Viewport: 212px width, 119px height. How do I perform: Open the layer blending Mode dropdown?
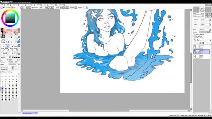click(x=205, y=30)
